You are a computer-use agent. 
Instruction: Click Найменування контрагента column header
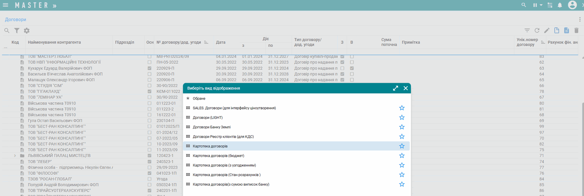54,42
